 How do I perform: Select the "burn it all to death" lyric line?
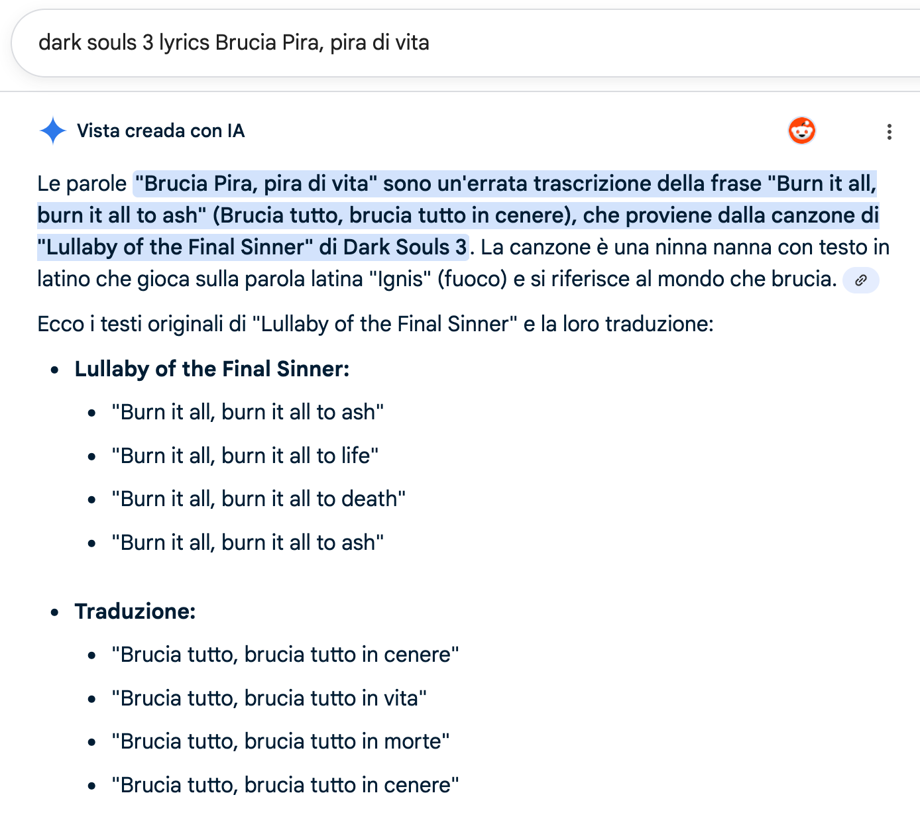[x=259, y=499]
